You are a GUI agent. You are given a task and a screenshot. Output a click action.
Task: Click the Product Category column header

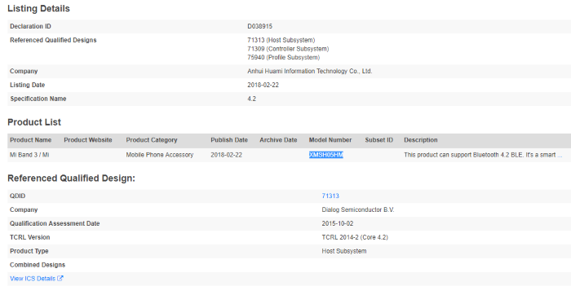point(152,140)
